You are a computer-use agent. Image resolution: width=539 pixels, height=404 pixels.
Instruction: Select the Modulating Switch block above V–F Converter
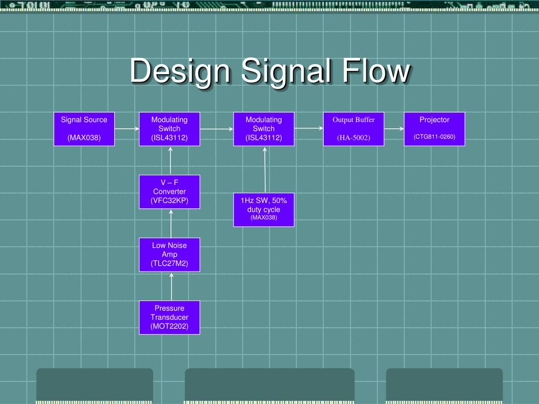pyautogui.click(x=169, y=129)
